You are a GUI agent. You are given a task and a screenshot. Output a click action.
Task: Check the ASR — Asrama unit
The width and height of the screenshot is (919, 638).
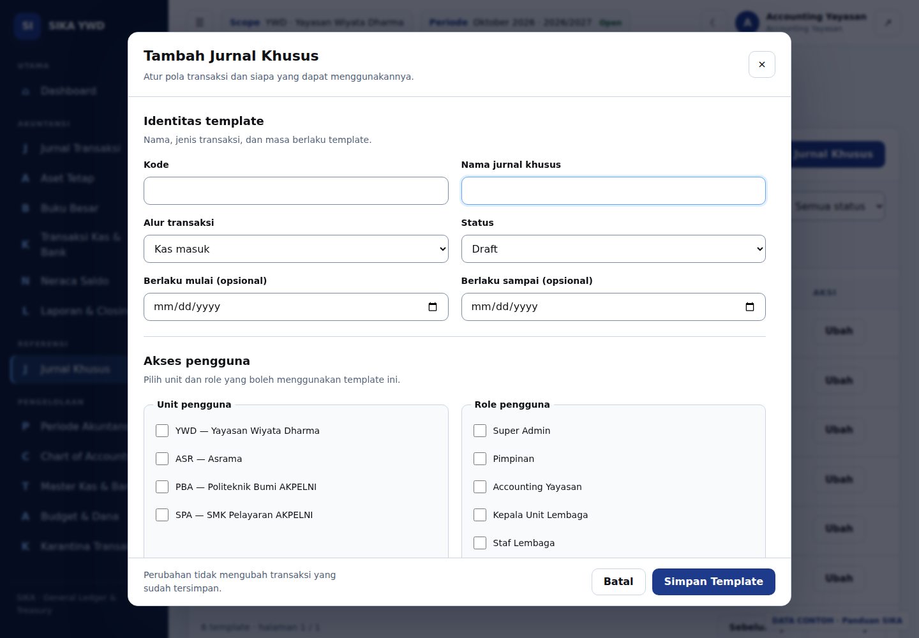coord(162,459)
